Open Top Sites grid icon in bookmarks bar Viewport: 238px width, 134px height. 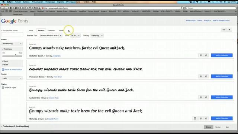(10, 11)
